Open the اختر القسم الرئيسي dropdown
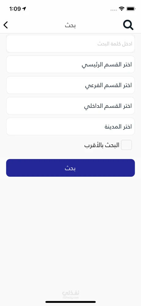Image resolution: width=141 pixels, height=306 pixels. point(70,65)
